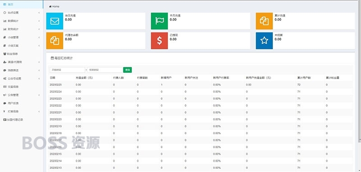Viewport: 361px width, 172px height.
Task: Click the 付费人数 column header
Action: 119,78
